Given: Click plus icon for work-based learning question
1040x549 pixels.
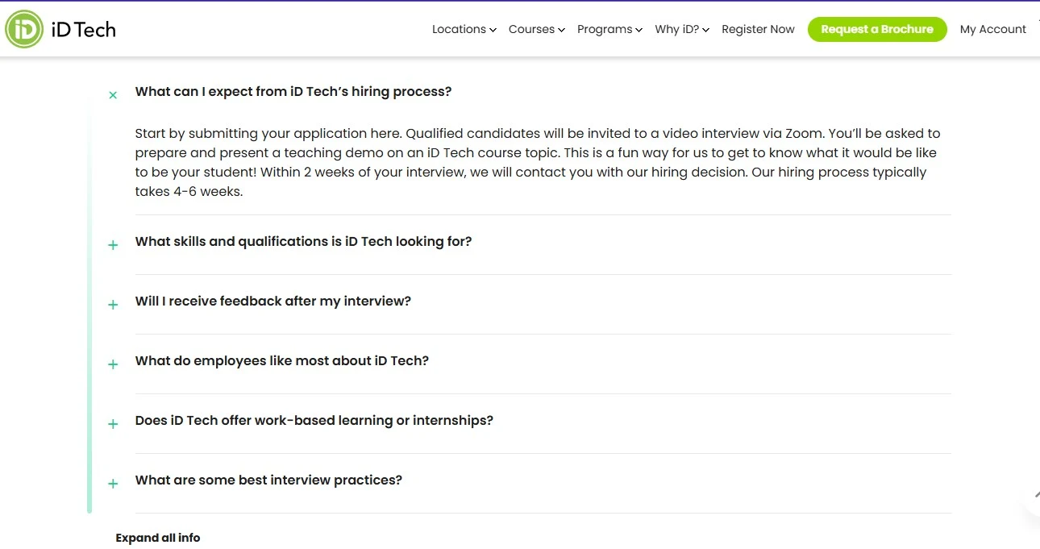Looking at the screenshot, I should 113,424.
